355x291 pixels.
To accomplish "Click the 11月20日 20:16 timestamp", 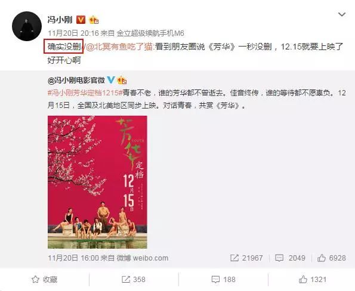I will click(x=73, y=33).
